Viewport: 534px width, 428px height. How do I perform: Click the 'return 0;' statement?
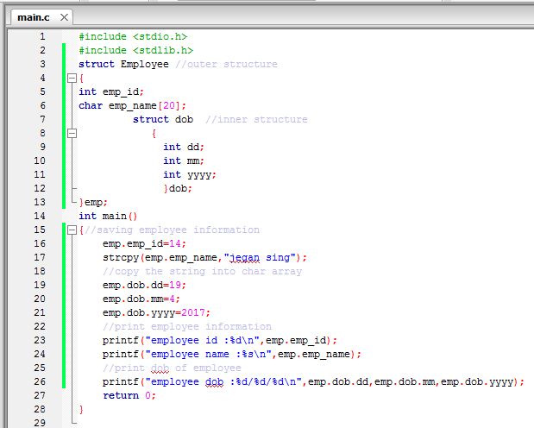[129, 395]
